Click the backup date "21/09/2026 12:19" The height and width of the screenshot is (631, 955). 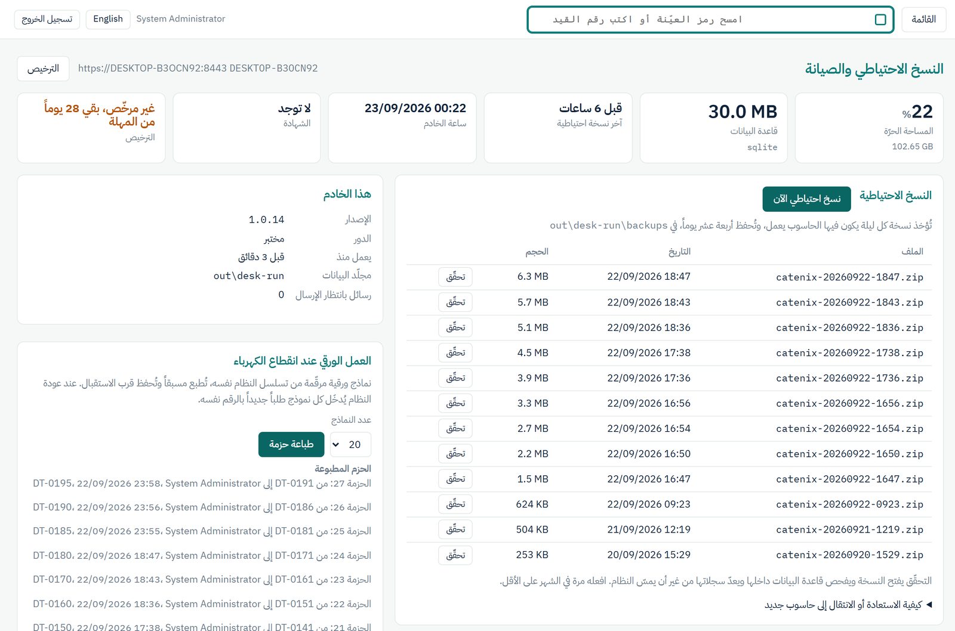649,530
